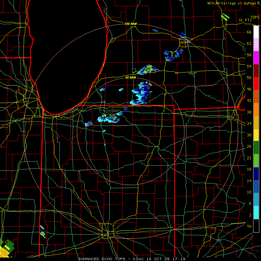Click the "NEXLAB-College of DuPage" credit text
The width and height of the screenshot is (261, 261).
(232, 3)
